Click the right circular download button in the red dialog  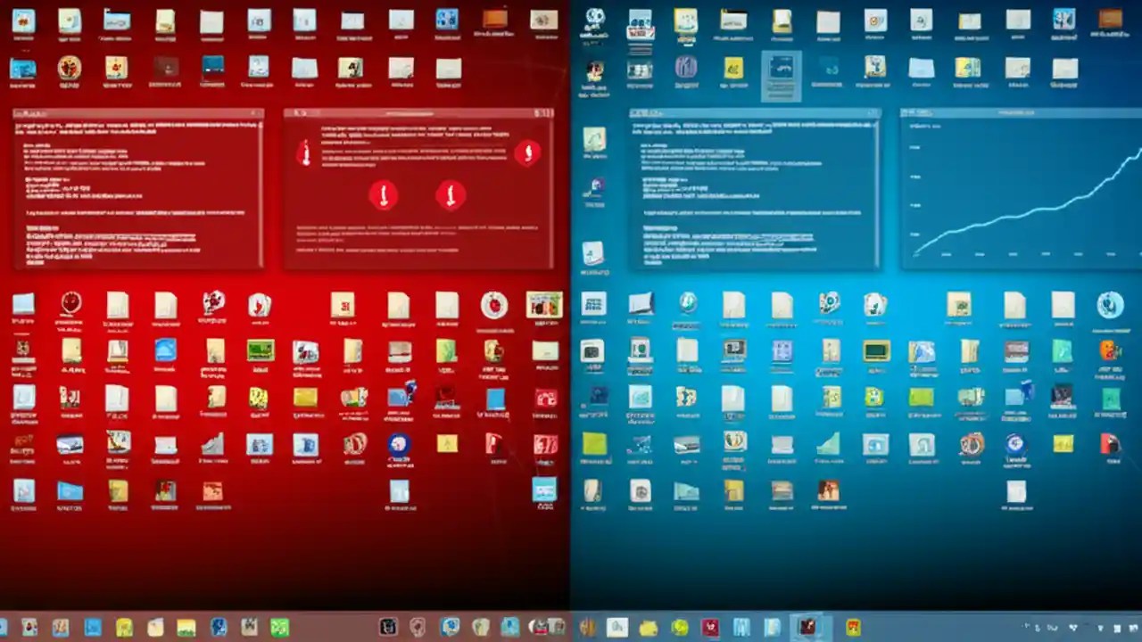pyautogui.click(x=451, y=195)
